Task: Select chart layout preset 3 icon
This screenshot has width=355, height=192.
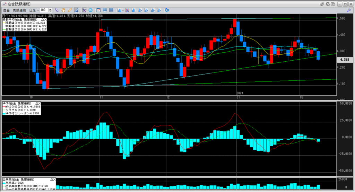Action: (x=147, y=10)
